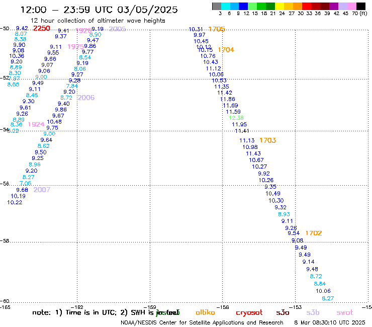This screenshot has width=372, height=327.
Task: Click the 9.92 reading
Action: tap(264, 174)
